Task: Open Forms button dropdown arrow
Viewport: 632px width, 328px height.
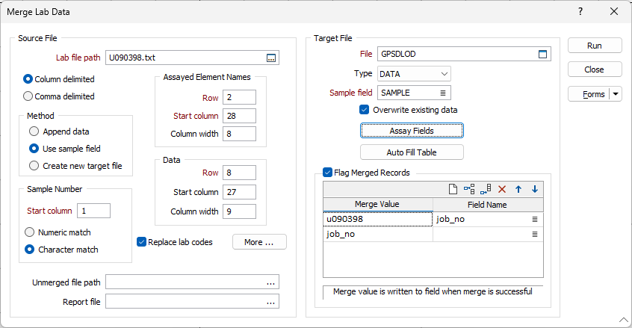Action: tap(616, 94)
